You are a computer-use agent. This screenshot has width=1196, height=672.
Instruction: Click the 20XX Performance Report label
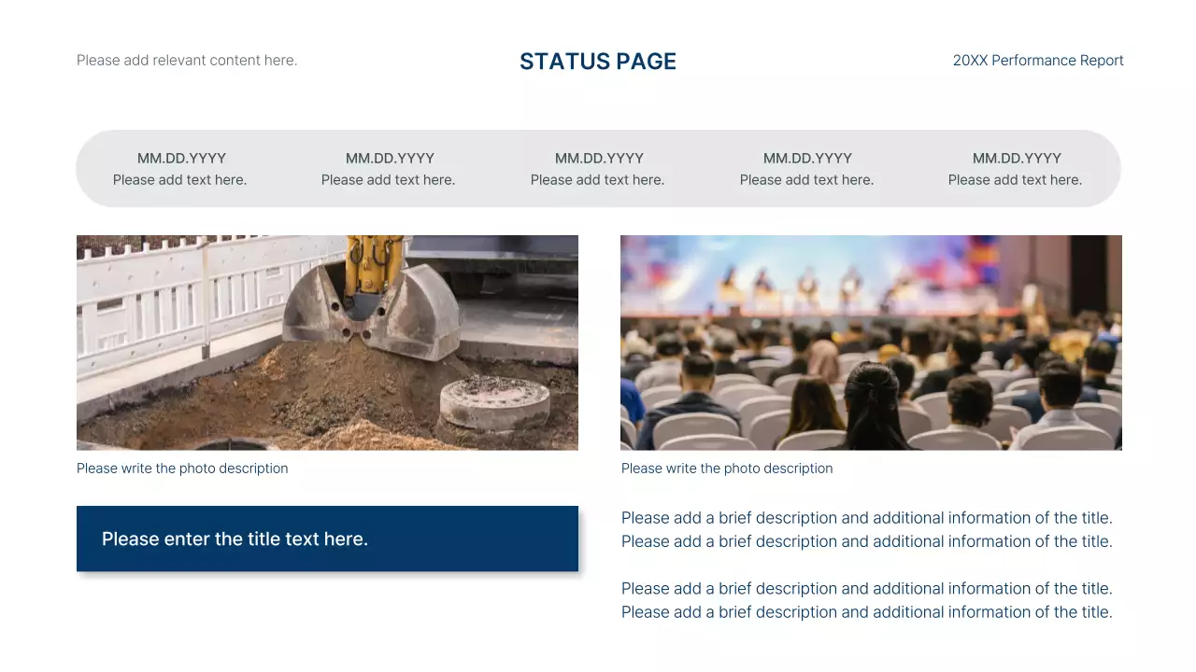point(1037,61)
